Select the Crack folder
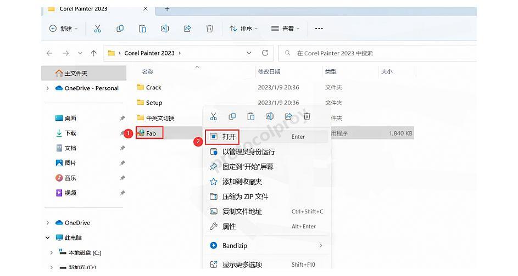The image size is (518, 276). pos(149,87)
